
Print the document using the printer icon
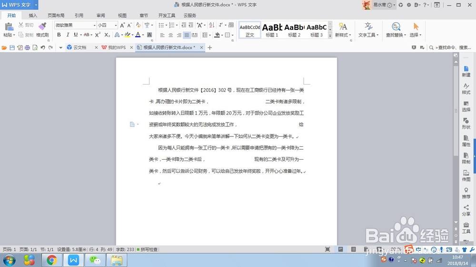pyautogui.click(x=27, y=48)
